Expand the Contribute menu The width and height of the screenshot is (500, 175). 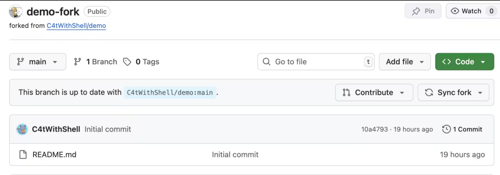[374, 93]
